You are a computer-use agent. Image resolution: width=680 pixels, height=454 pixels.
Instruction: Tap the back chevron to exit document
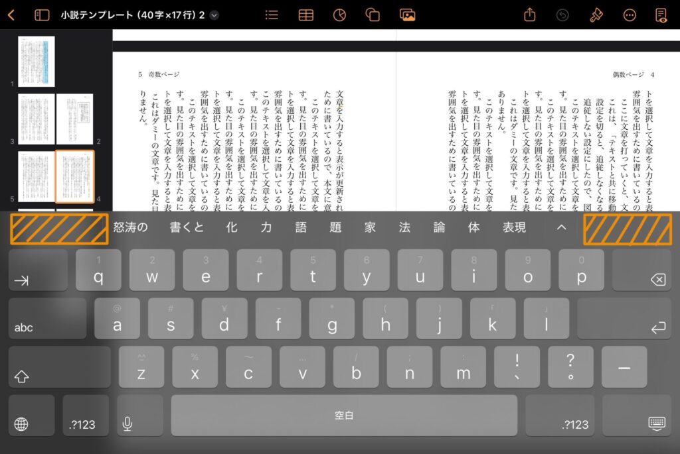click(x=11, y=15)
